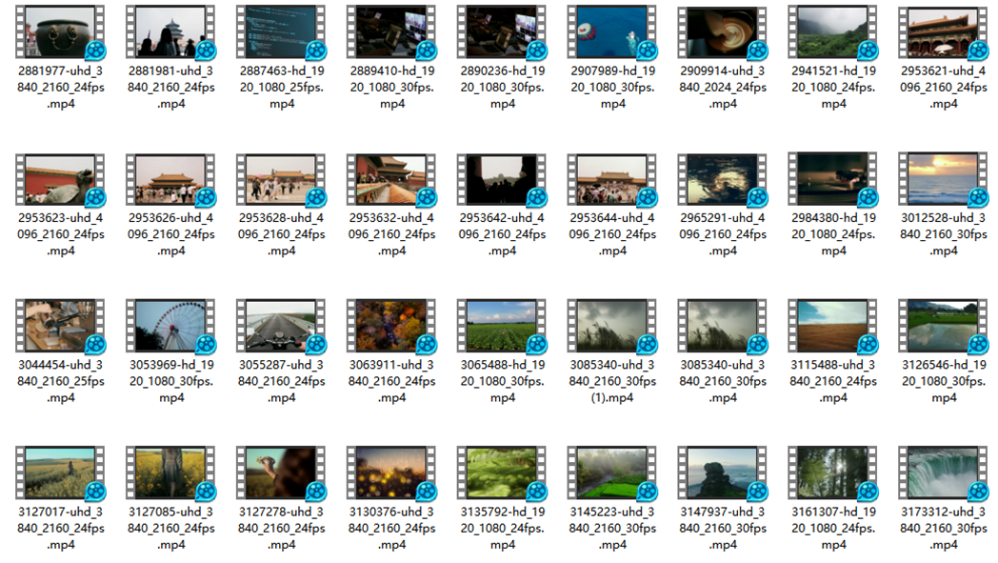Click the 3053969-hd Ferris wheel video icon
The height and width of the screenshot is (563, 998).
(171, 326)
